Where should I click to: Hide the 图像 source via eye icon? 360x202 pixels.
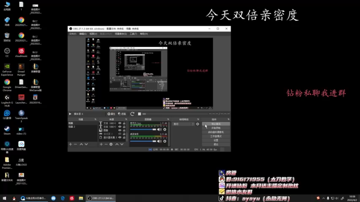tap(120, 130)
